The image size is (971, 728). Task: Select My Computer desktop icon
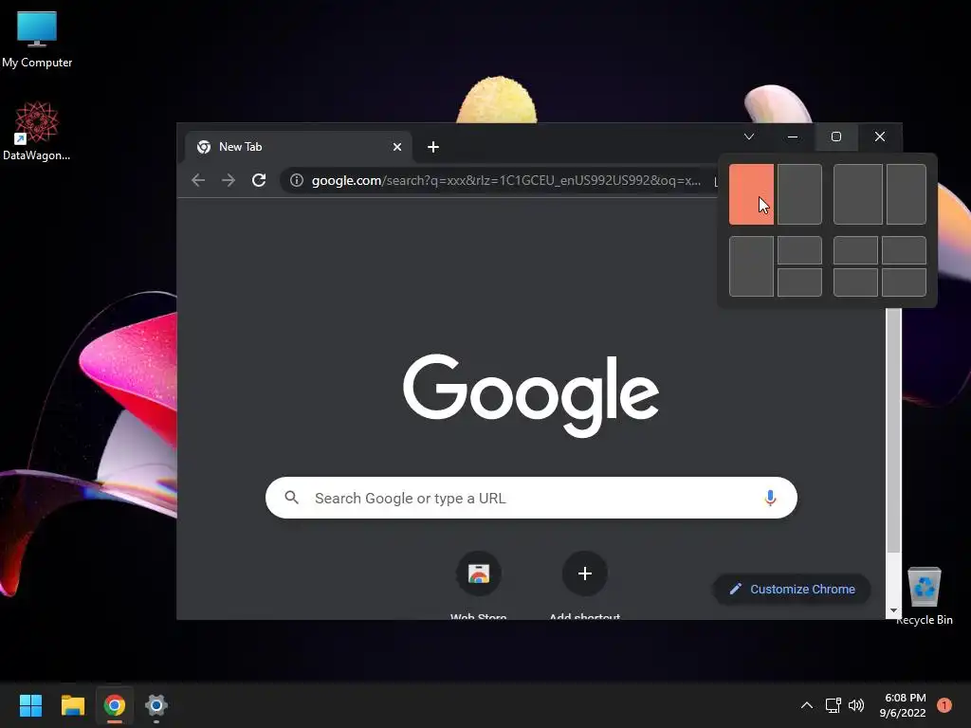pos(37,40)
